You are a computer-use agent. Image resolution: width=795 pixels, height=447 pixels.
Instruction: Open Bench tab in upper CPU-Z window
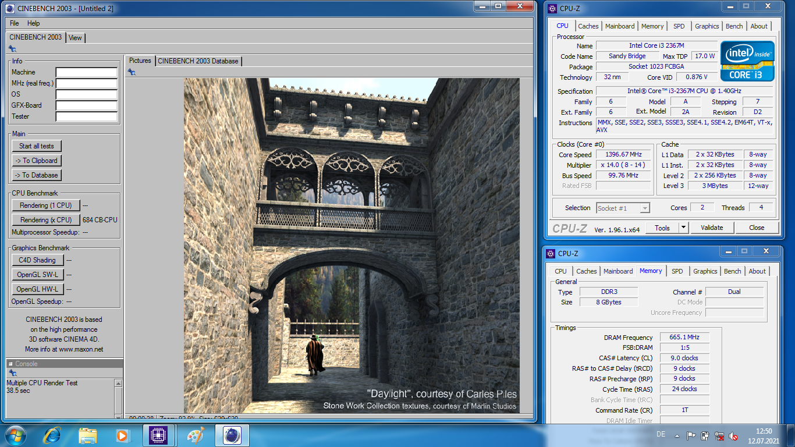734,26
